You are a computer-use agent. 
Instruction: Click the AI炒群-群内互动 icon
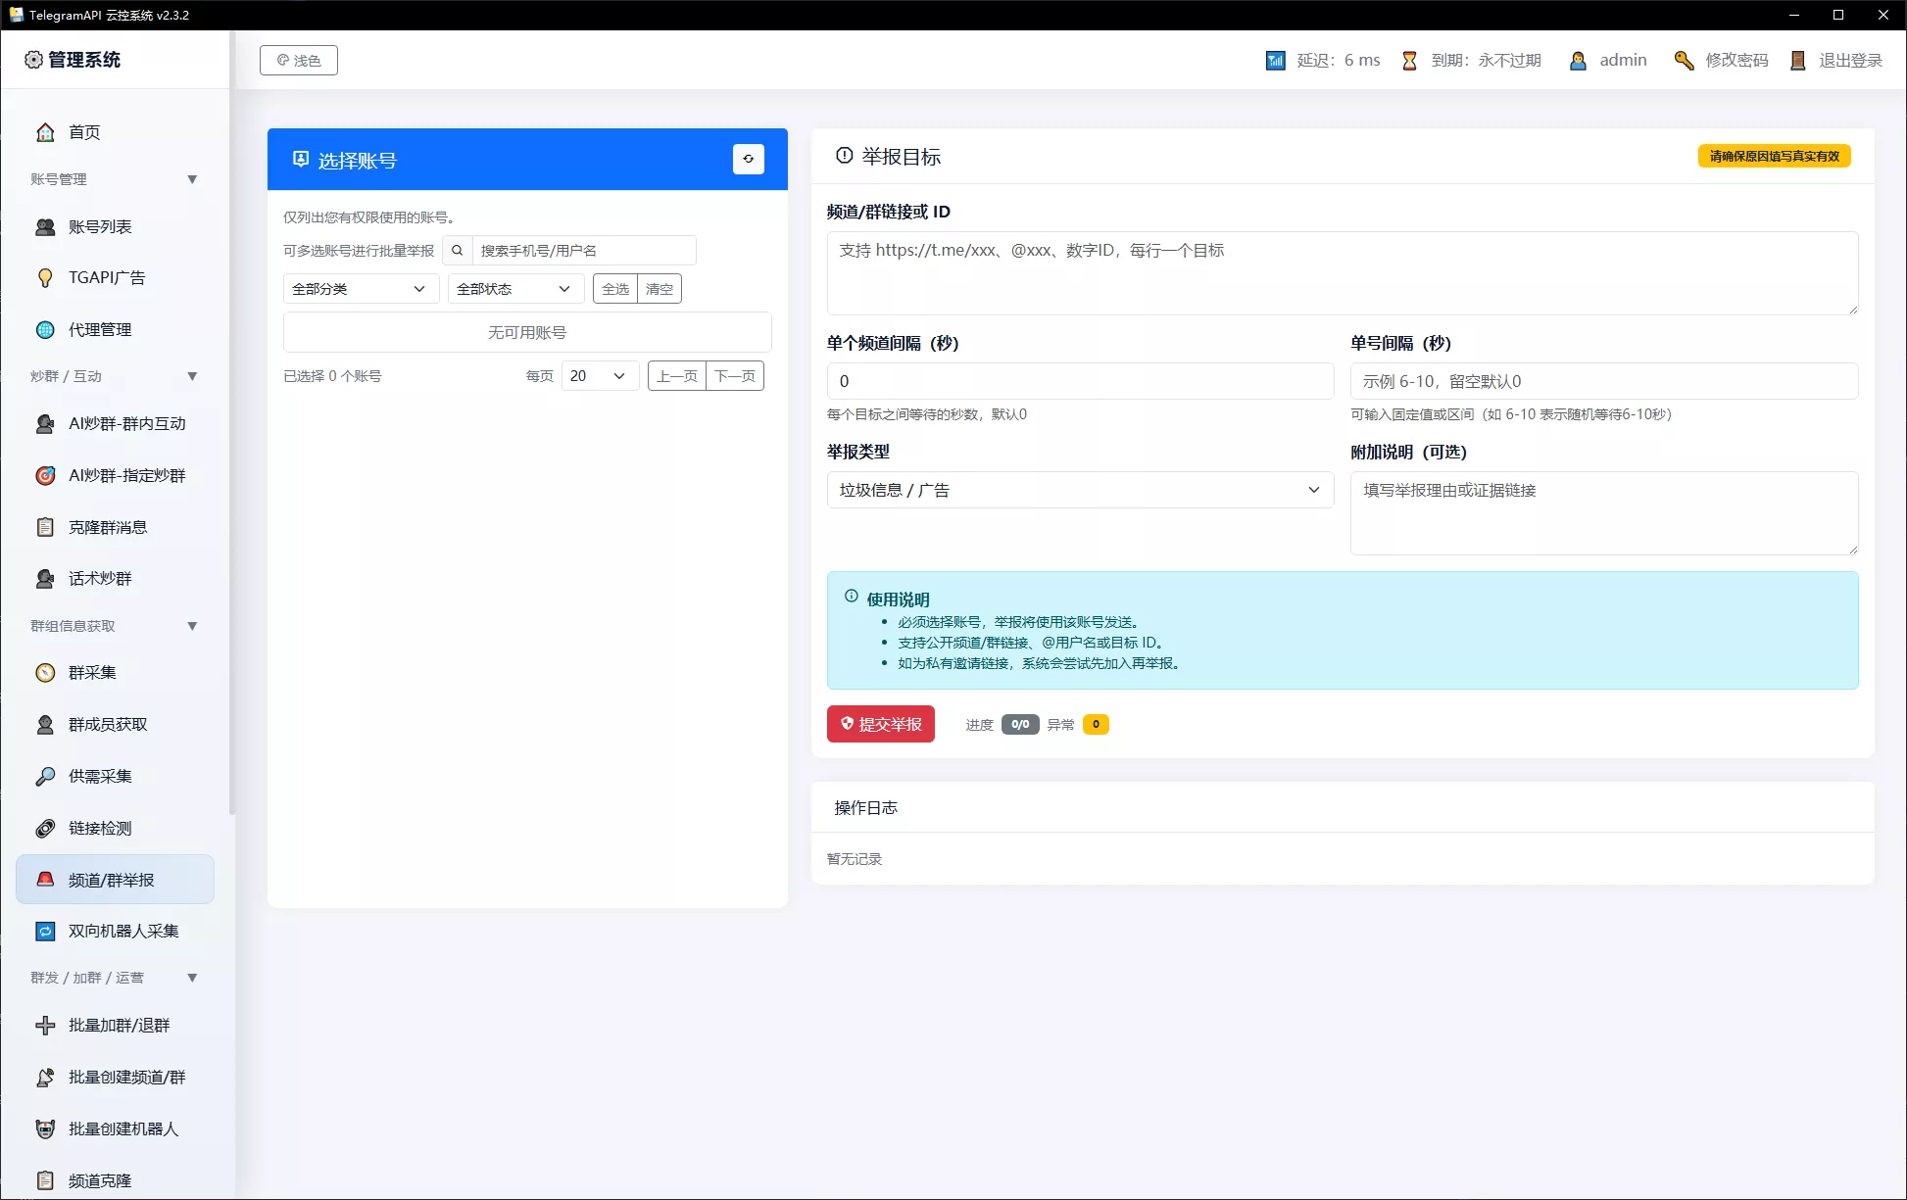tap(45, 424)
